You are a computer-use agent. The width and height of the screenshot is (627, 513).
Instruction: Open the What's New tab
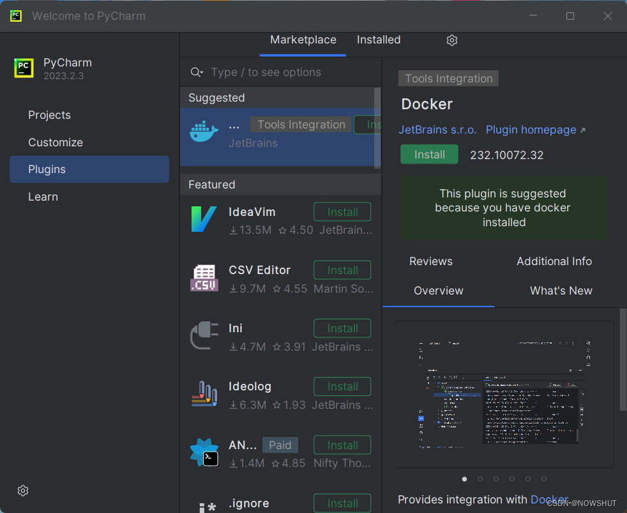tap(561, 291)
